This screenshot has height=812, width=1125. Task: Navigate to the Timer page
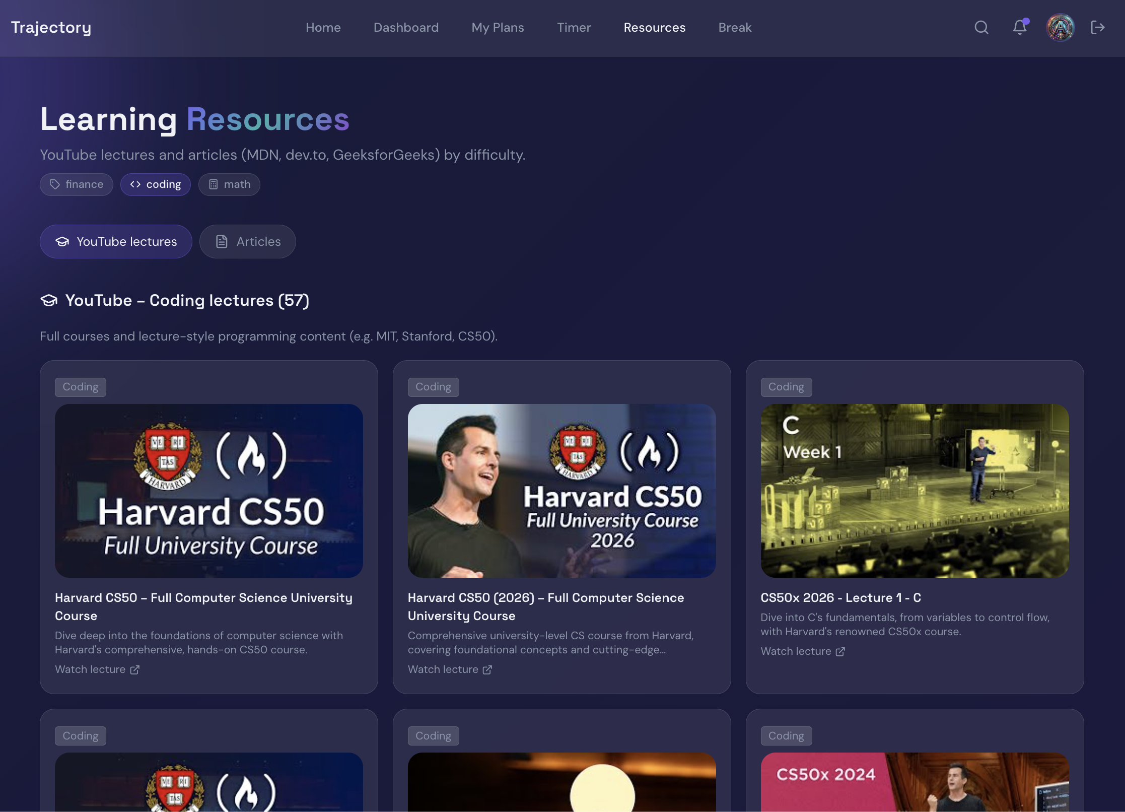(x=574, y=27)
